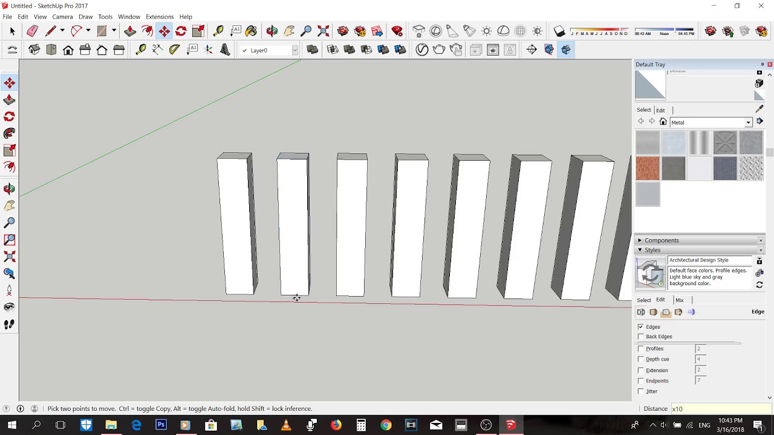Screen dimensions: 774x435
Task: Select the rusty orange metal swatch
Action: [x=648, y=169]
